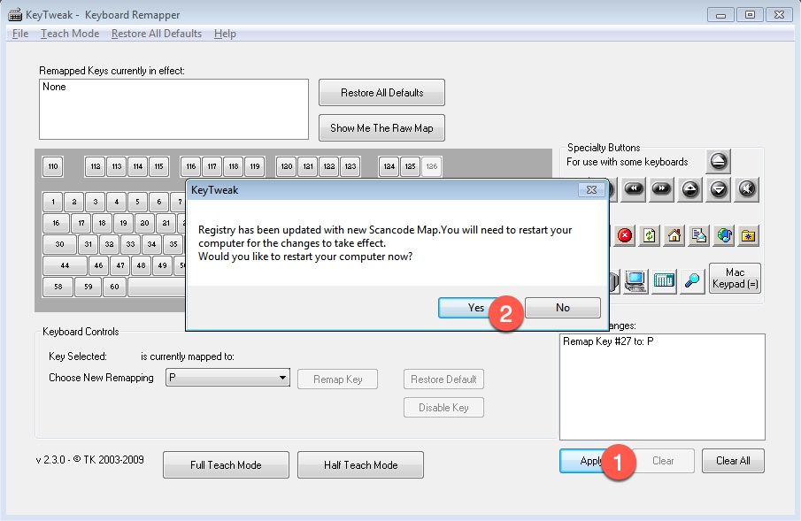801x521 pixels.
Task: Close the KeyTweak restart dialog
Action: pos(590,189)
